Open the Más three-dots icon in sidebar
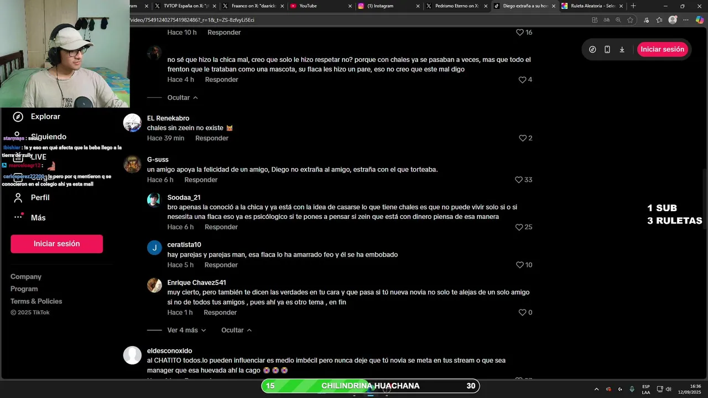The image size is (708, 398). click(18, 217)
